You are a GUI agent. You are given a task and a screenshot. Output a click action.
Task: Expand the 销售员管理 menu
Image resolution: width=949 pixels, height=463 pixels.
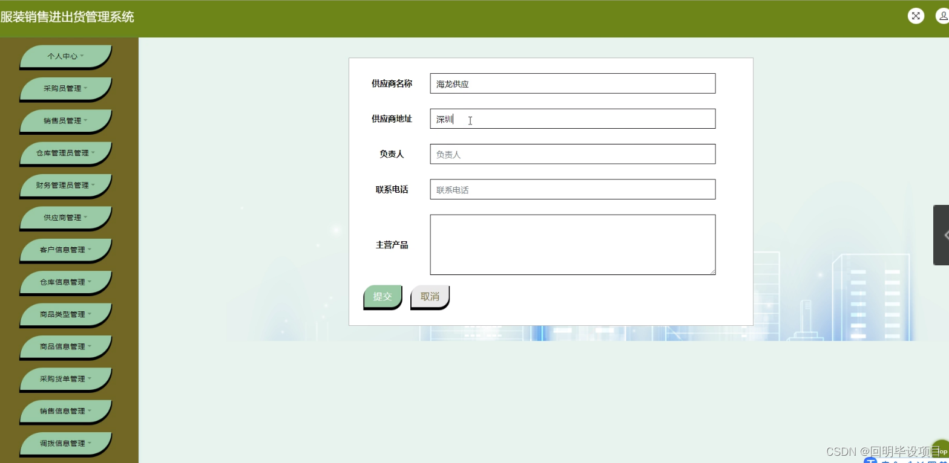pyautogui.click(x=66, y=121)
